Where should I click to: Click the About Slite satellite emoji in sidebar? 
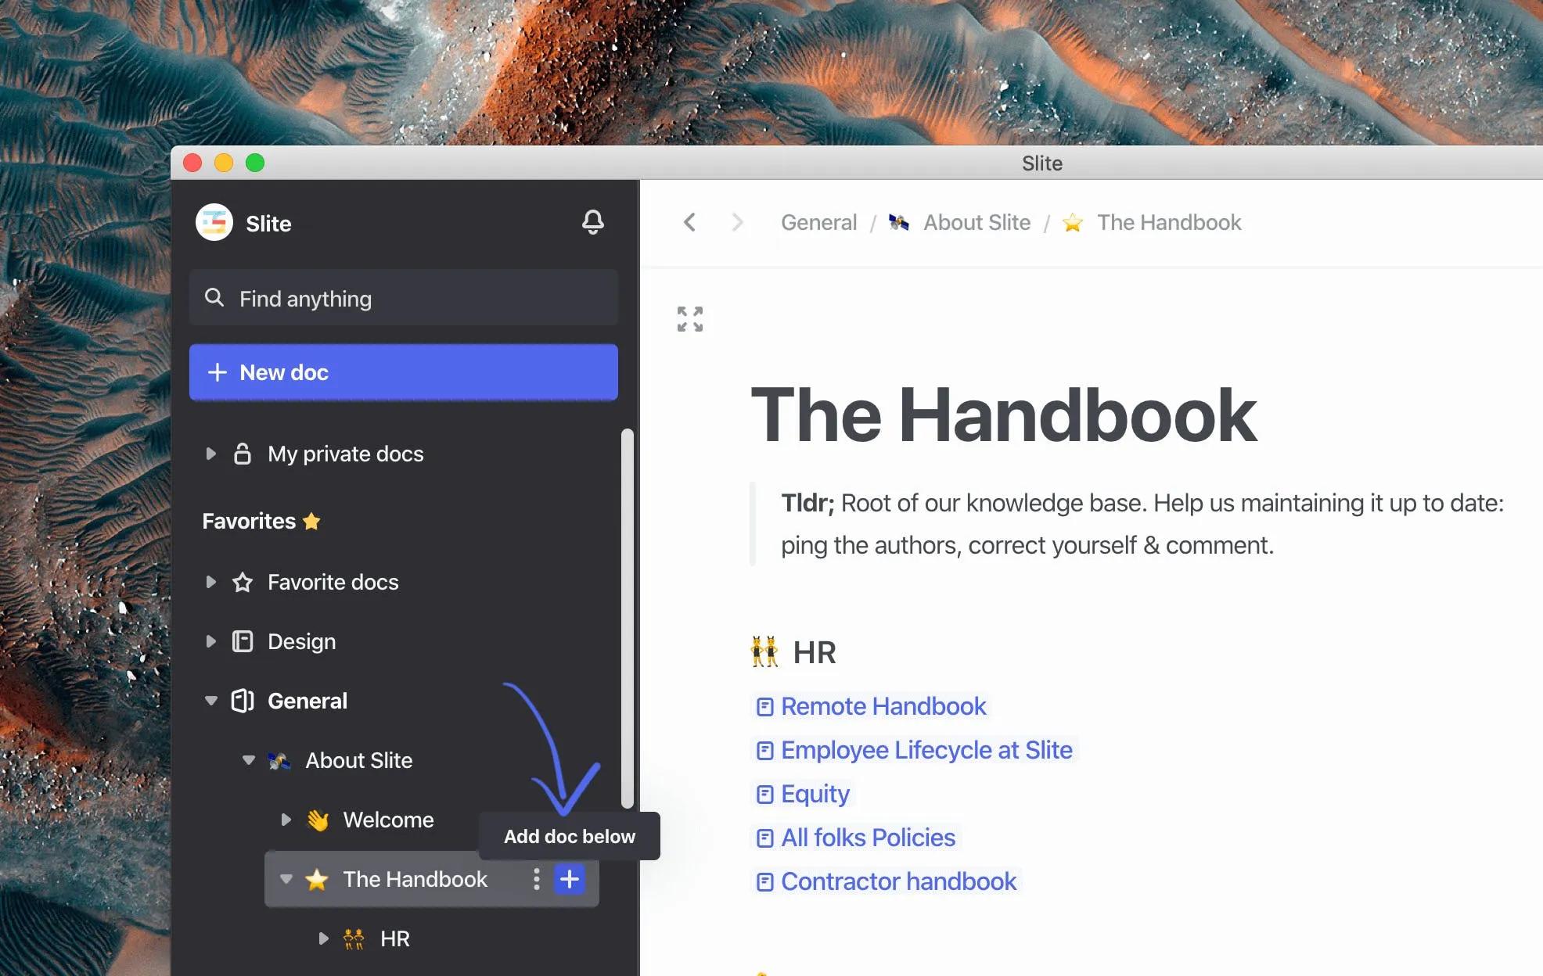[x=279, y=760]
